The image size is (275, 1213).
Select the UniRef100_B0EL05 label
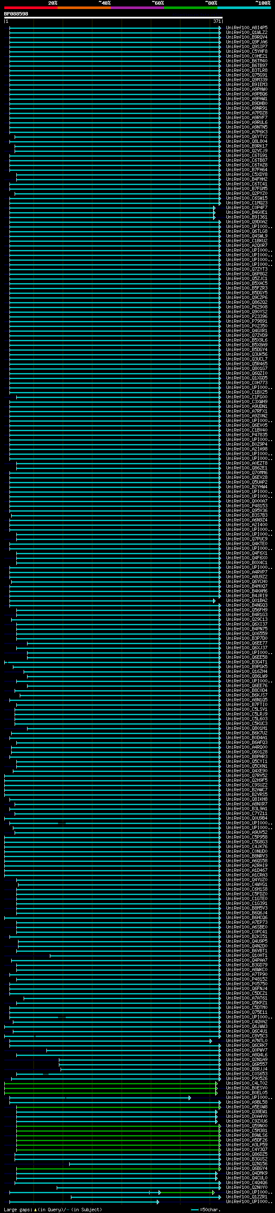(247, 1093)
